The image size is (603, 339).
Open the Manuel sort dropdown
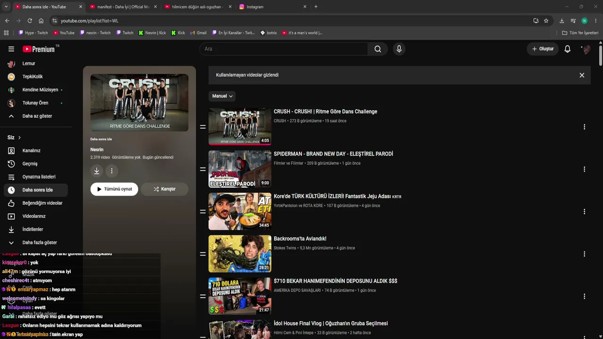(222, 96)
